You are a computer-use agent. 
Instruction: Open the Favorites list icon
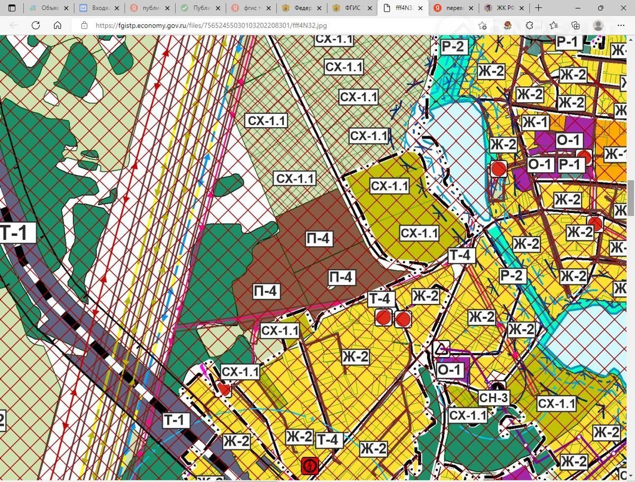(x=554, y=25)
